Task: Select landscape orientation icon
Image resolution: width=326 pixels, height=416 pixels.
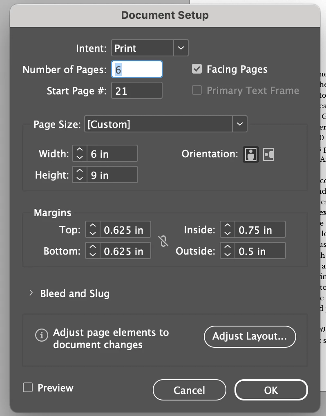Action: click(268, 154)
